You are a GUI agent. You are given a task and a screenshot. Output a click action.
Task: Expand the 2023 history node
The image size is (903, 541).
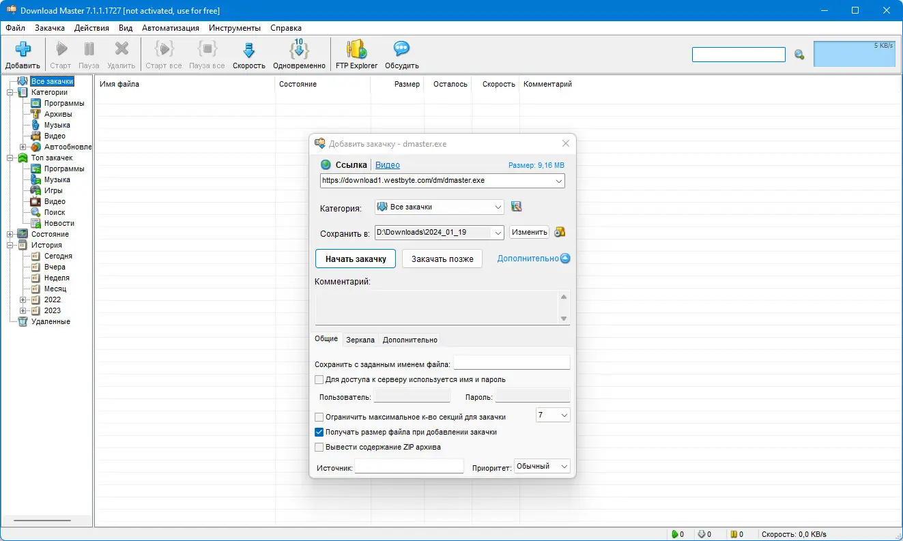tap(23, 310)
